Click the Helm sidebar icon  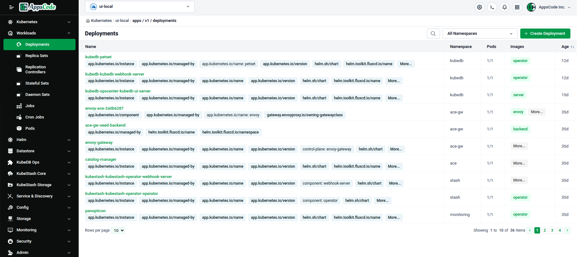10,140
